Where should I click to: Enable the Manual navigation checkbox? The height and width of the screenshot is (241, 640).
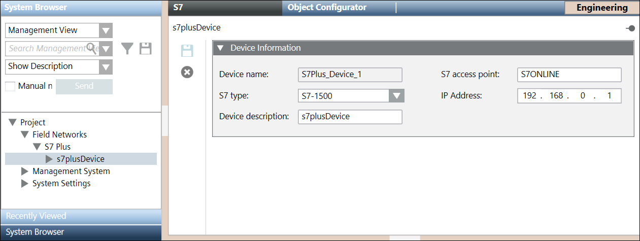click(10, 86)
